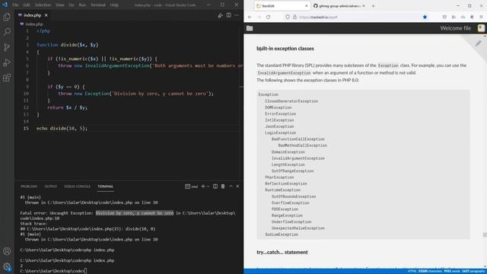Click the pencil edit corner icon in StackEdit
Screen dimensions: 487x274
[x=479, y=43]
